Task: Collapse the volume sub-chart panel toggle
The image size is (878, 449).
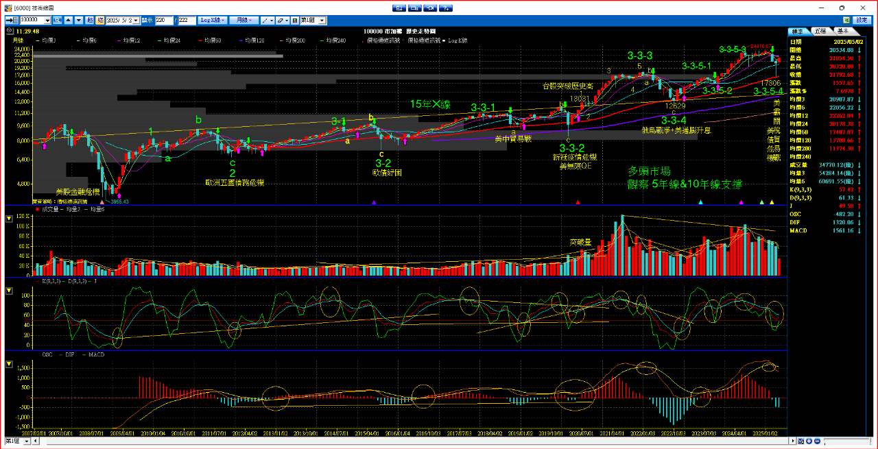Action: click(9, 218)
